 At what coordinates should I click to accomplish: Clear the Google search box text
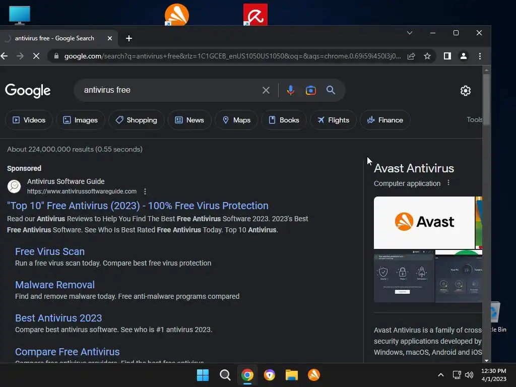click(266, 90)
